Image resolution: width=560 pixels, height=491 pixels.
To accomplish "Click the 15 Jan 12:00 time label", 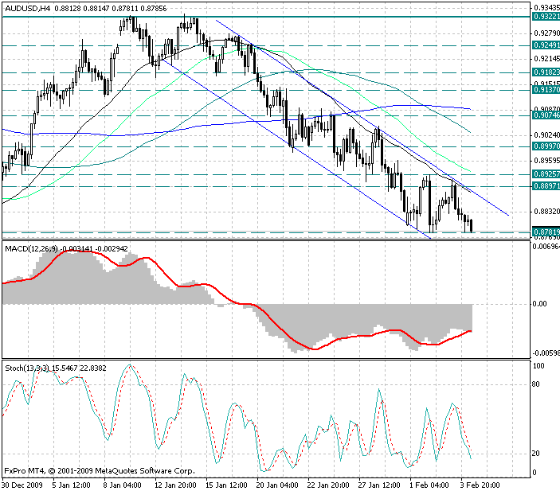I will (x=226, y=485).
